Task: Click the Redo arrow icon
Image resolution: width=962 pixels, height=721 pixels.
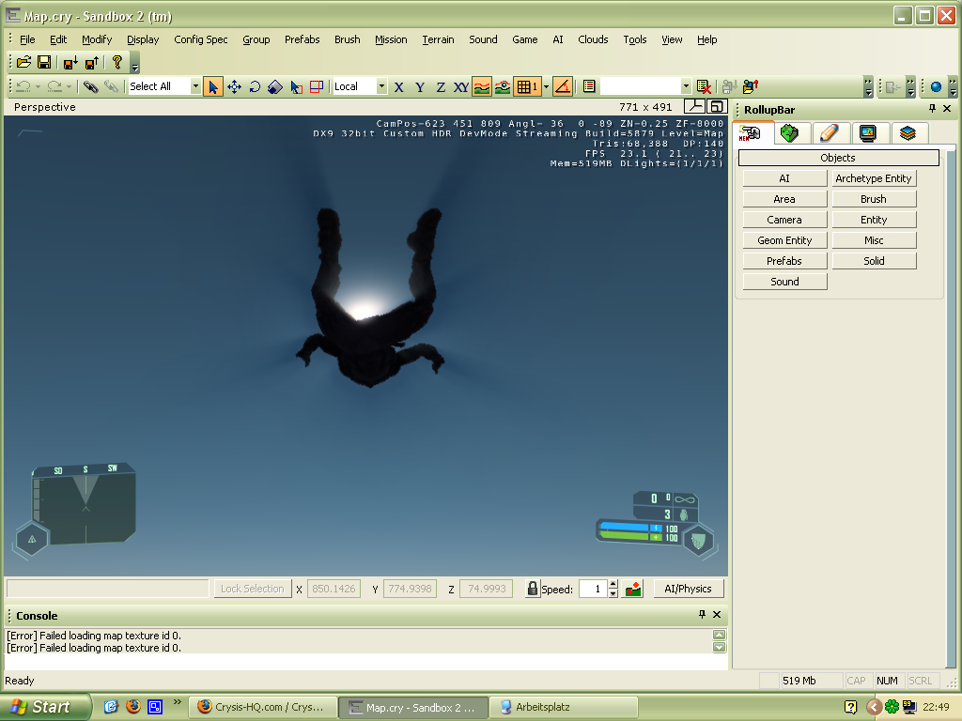Action: [x=54, y=86]
